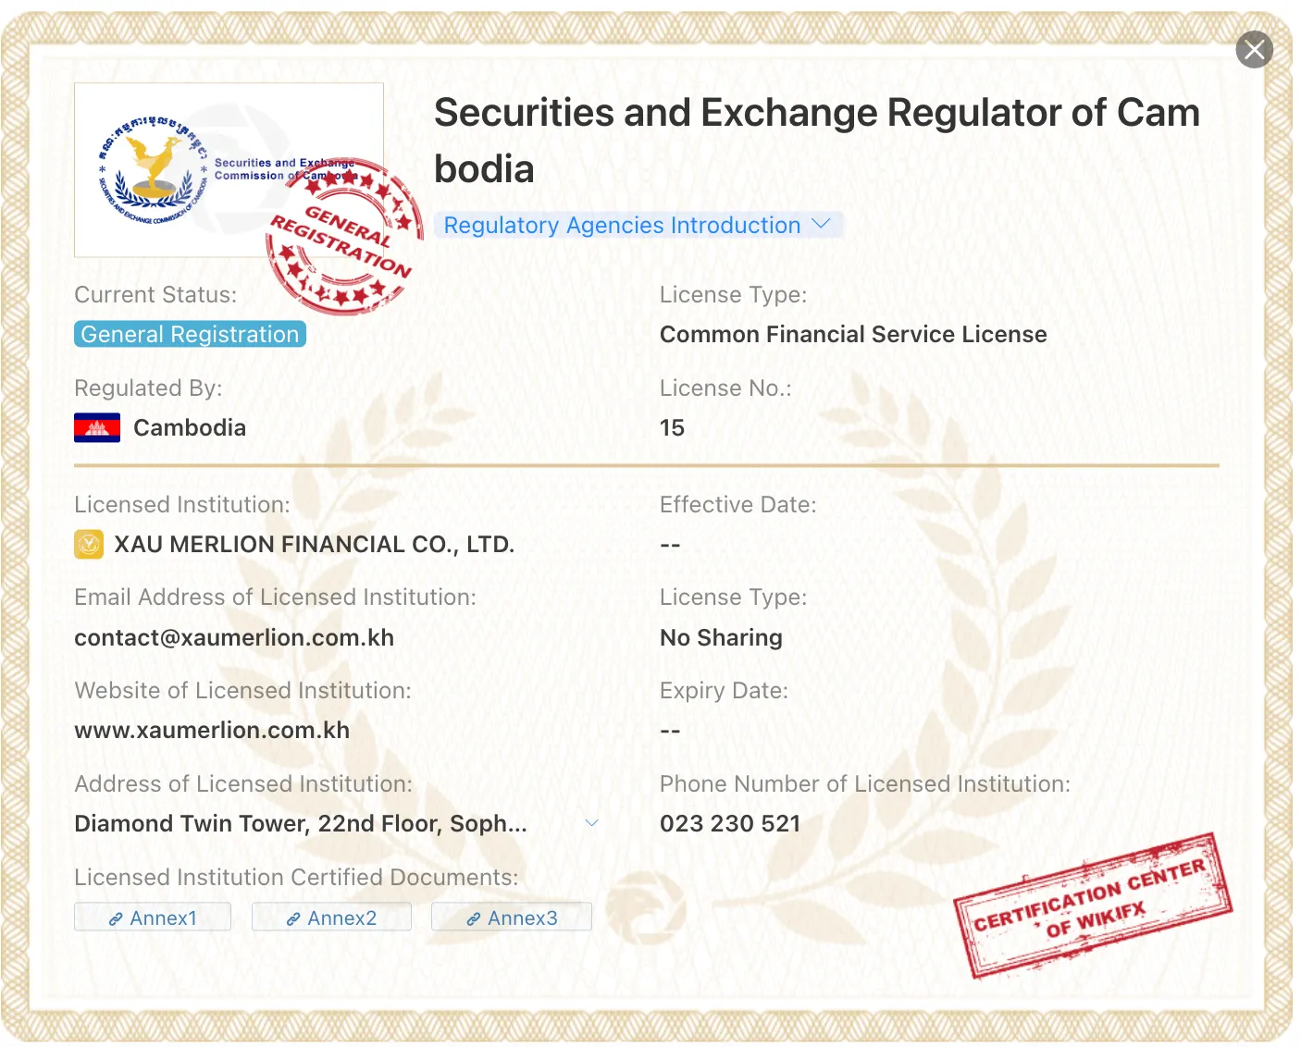Open the www.xaumerlion.com.kh website link

coord(212,730)
